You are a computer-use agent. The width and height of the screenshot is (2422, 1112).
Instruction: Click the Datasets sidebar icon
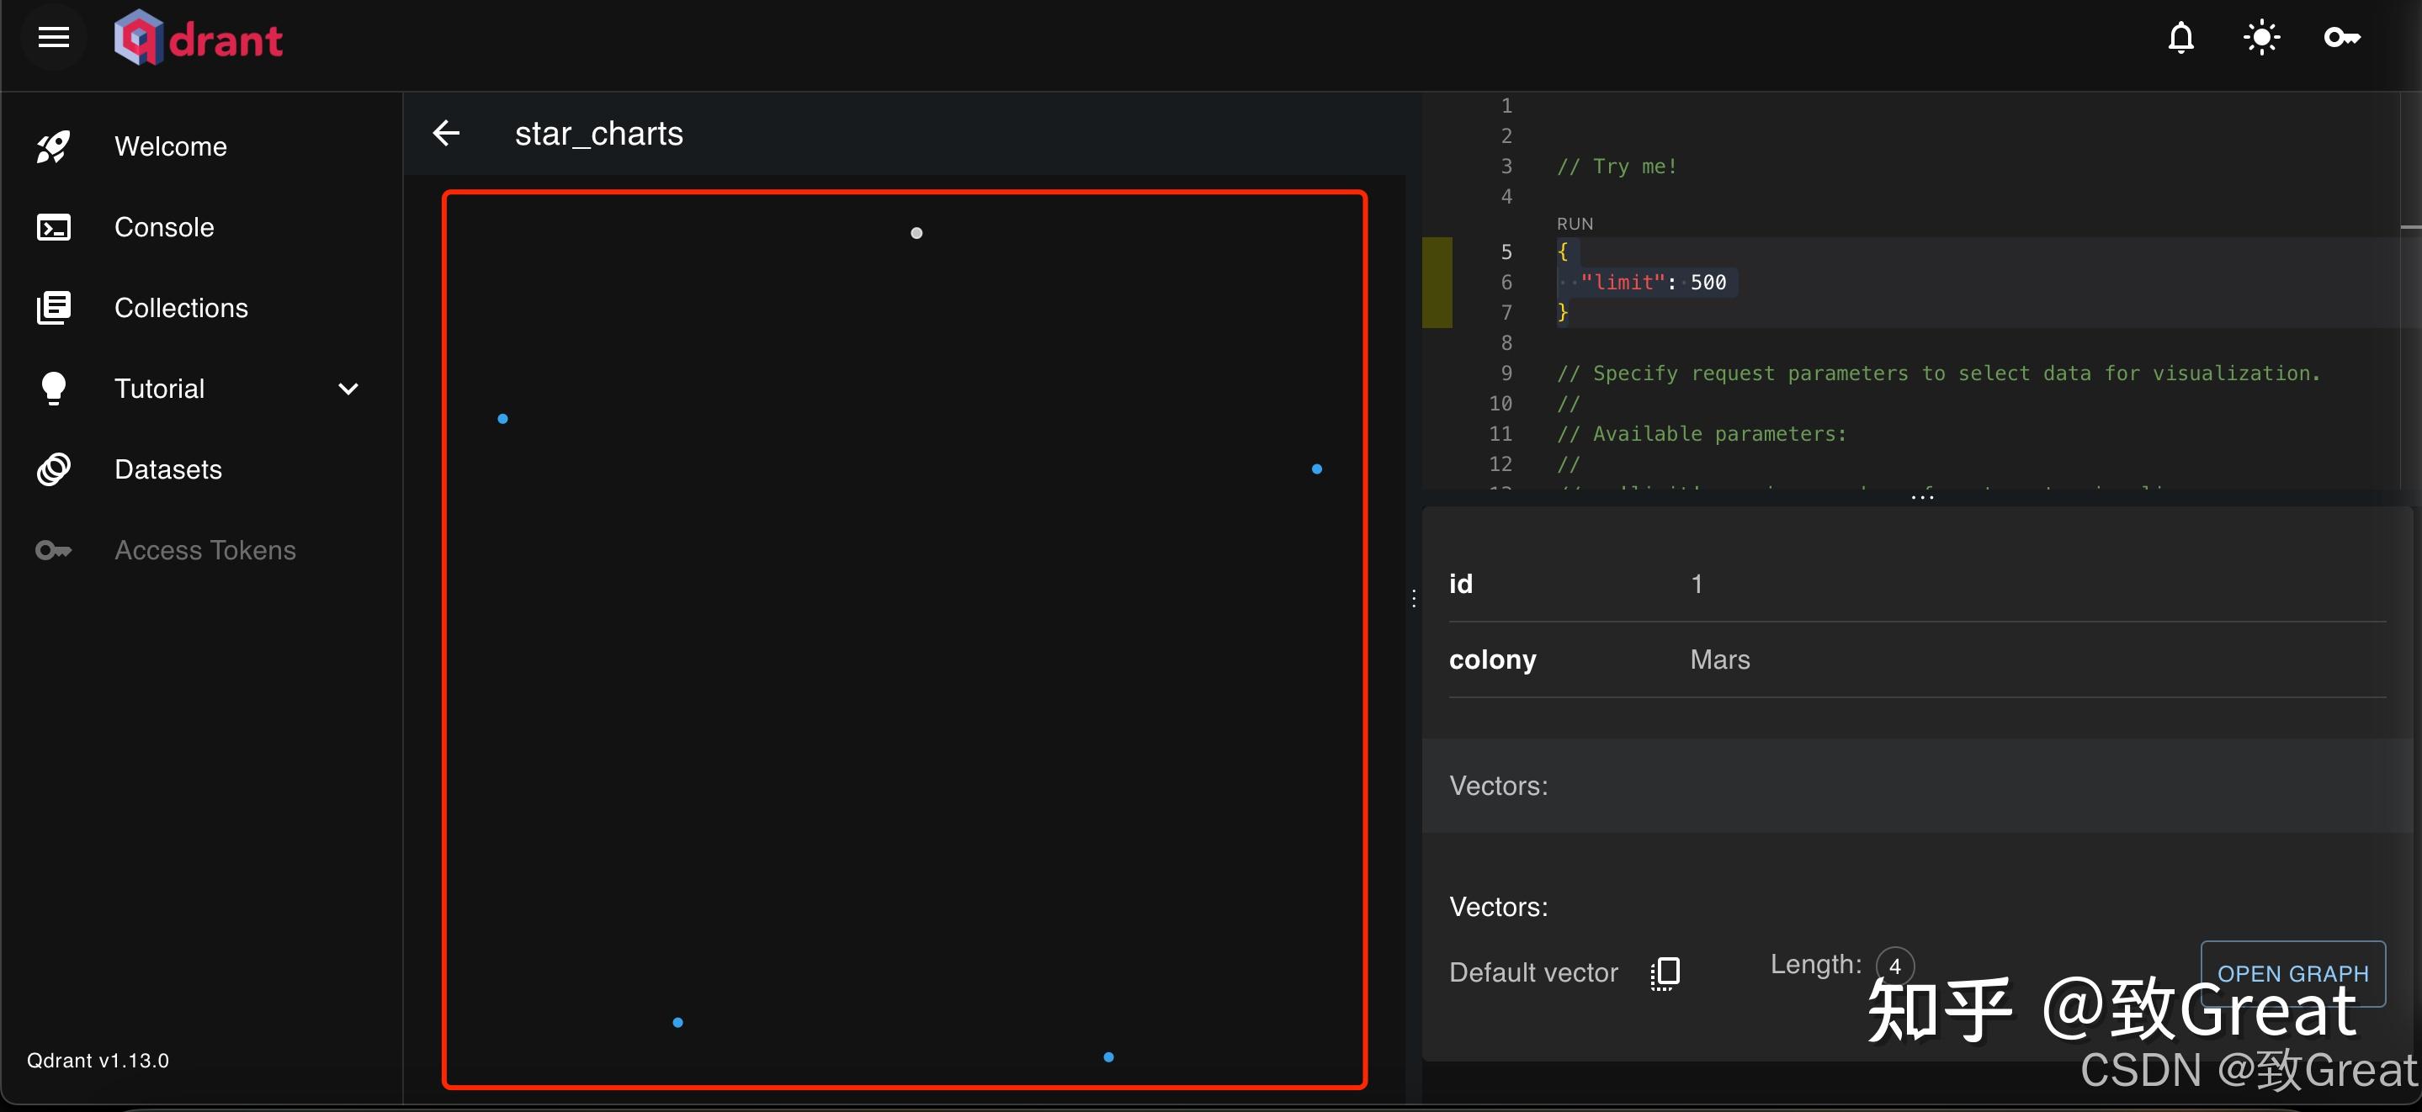pos(53,469)
